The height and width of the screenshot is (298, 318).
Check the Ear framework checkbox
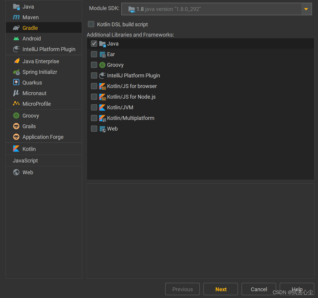pyautogui.click(x=94, y=54)
